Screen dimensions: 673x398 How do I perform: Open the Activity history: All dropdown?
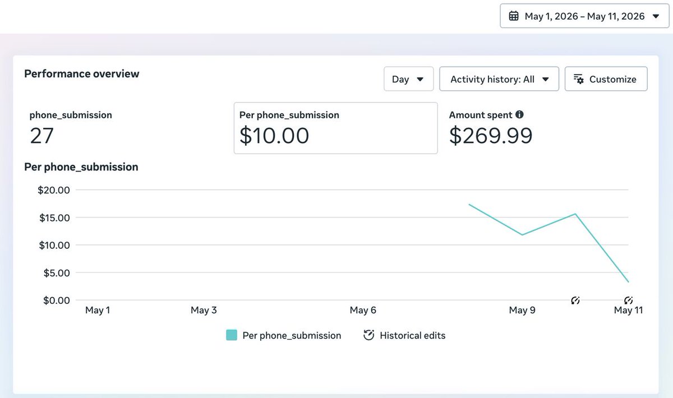pos(499,79)
